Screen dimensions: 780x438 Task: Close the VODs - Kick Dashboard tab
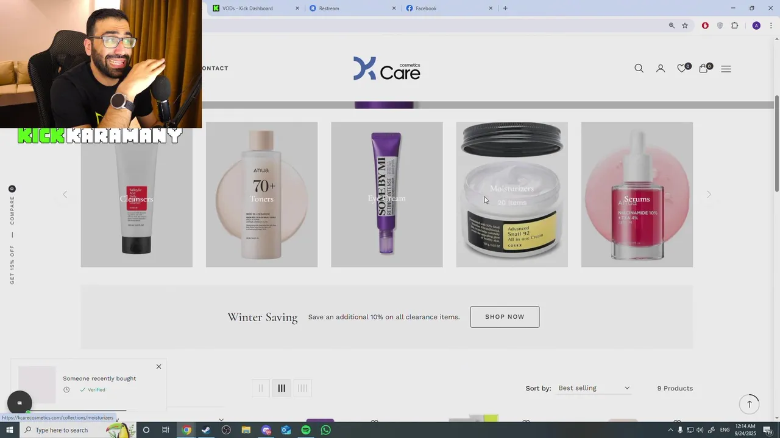pos(297,9)
